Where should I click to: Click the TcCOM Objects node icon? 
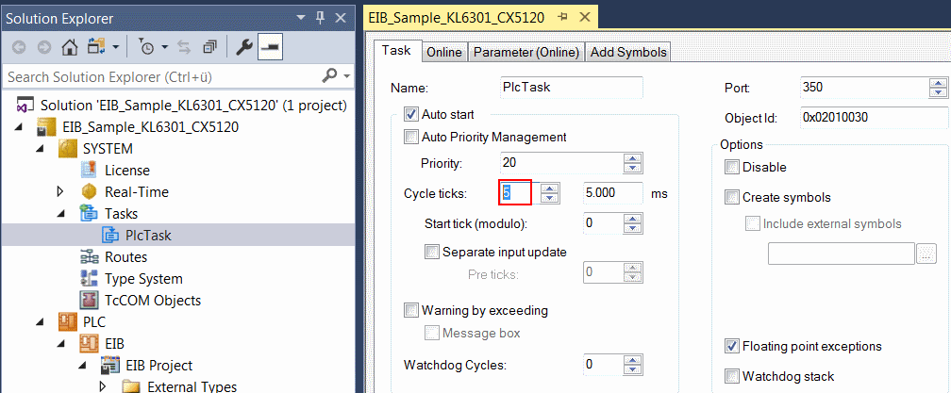click(x=89, y=301)
